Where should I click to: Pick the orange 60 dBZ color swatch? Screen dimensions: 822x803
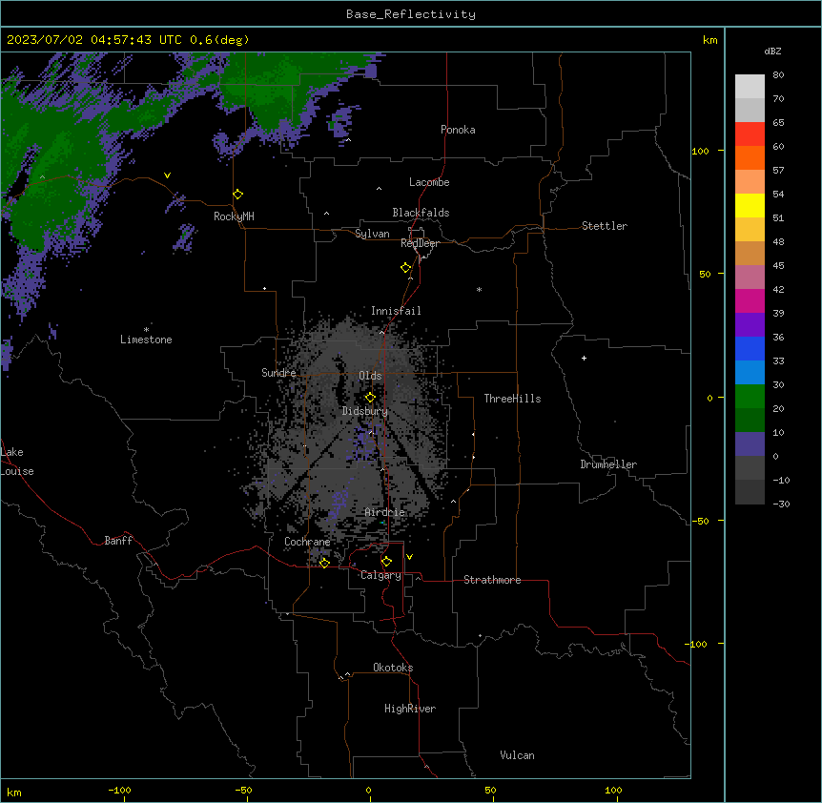point(750,157)
